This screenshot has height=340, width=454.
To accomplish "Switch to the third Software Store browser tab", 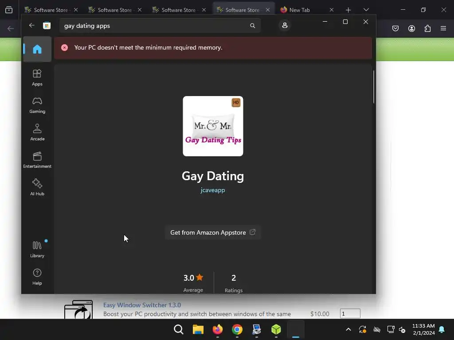I will click(179, 10).
